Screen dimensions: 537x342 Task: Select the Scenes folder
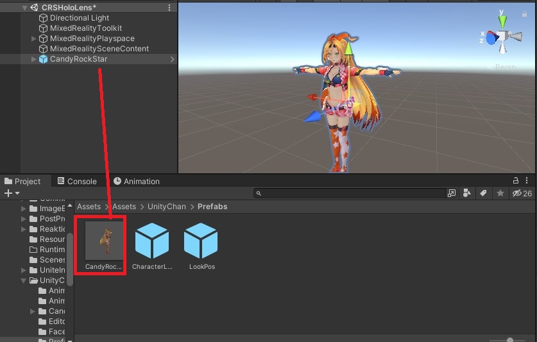(x=47, y=260)
